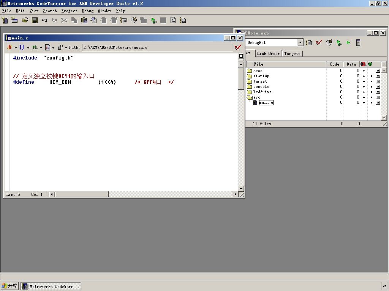Click Synchronize Modification Dates red checkmark
The height and width of the screenshot is (291, 389).
click(x=319, y=42)
